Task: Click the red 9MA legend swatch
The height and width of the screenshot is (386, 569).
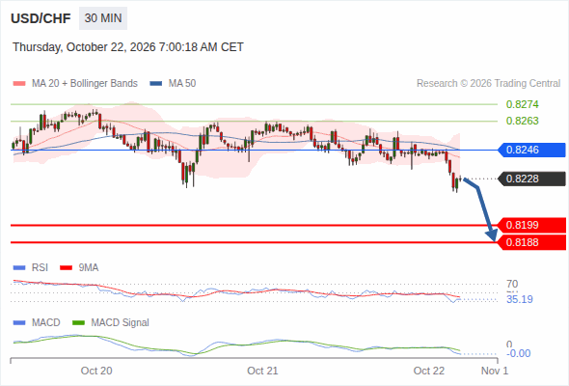Action: (x=66, y=268)
